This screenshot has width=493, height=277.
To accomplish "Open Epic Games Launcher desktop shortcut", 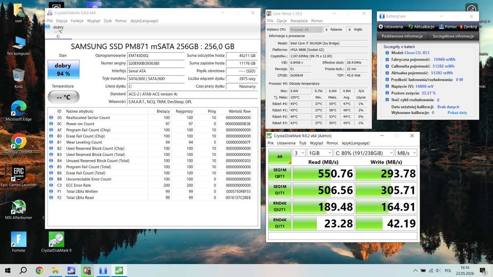I will point(19,177).
